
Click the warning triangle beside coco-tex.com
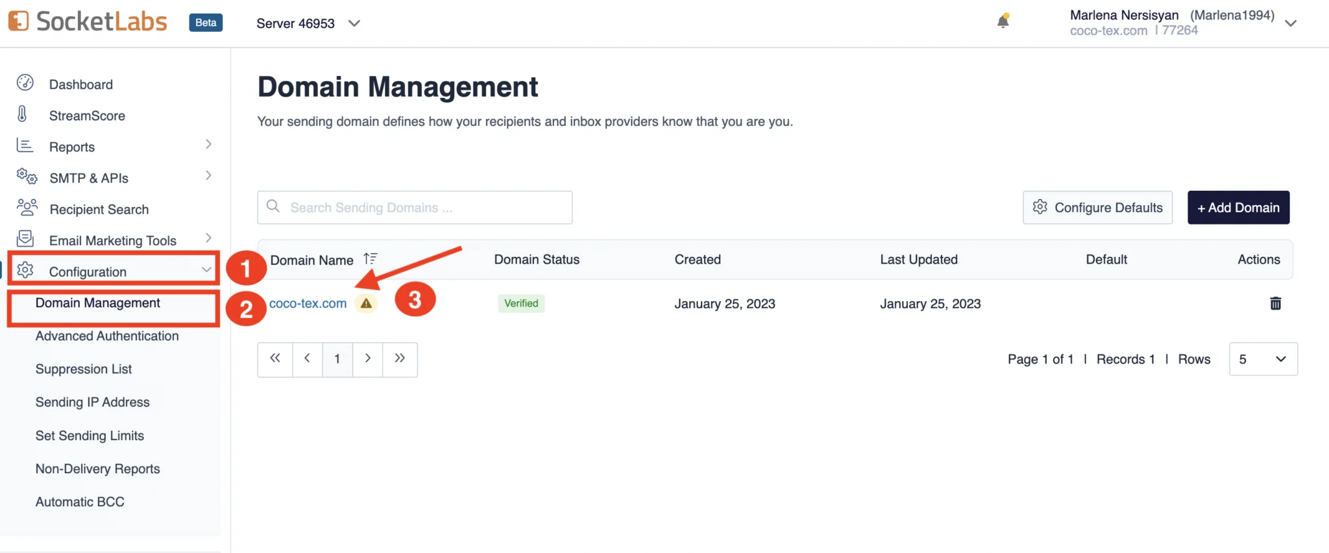[366, 303]
